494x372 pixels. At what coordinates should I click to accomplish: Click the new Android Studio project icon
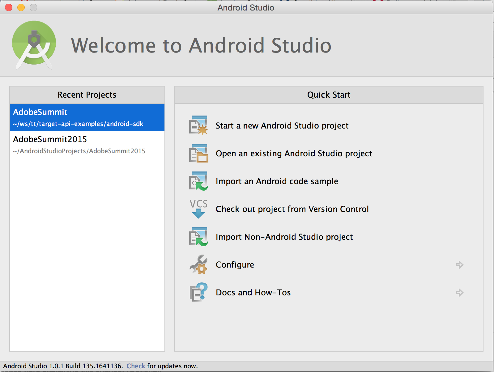(x=198, y=125)
